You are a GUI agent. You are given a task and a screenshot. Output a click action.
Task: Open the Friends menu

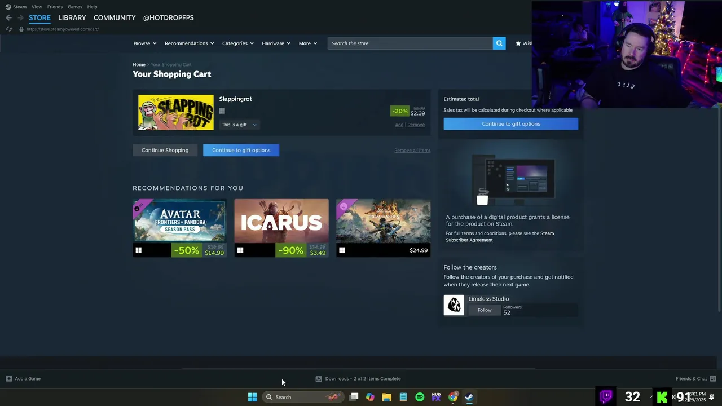pos(55,7)
